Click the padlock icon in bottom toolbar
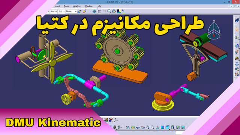 click(115, 127)
